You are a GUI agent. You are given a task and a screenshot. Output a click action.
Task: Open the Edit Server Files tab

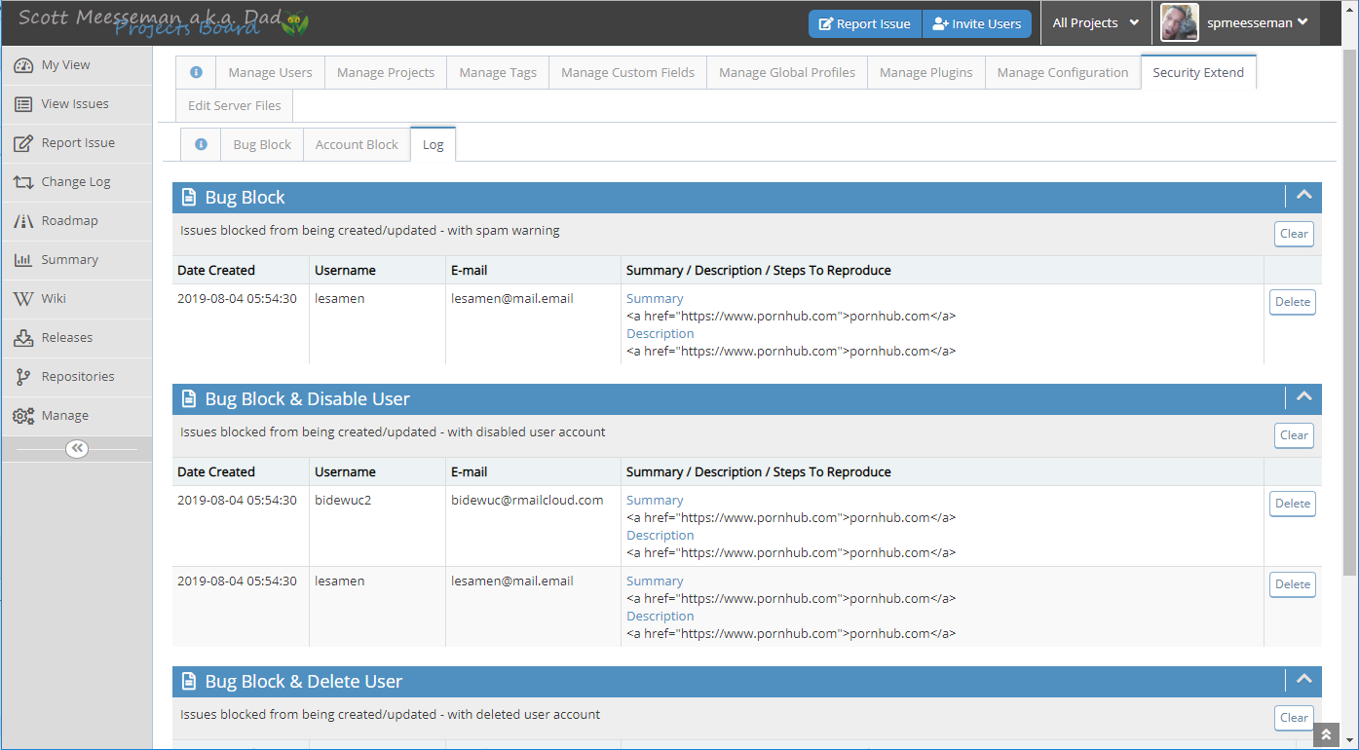(235, 105)
